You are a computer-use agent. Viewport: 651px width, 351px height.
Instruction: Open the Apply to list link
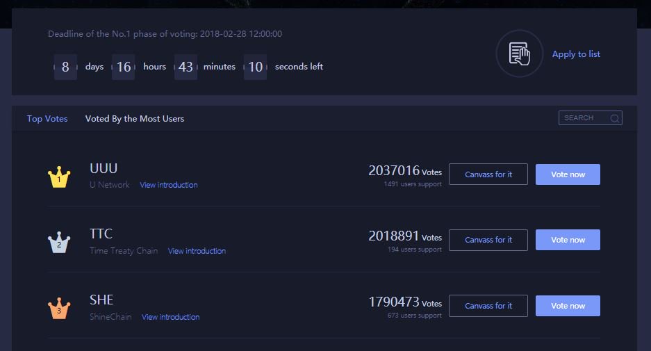pos(576,54)
